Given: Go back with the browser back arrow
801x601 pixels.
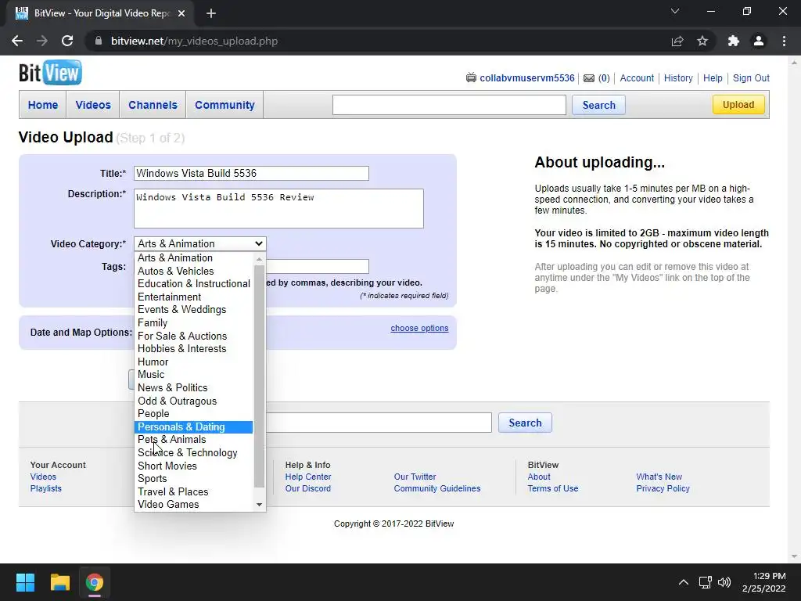Looking at the screenshot, I should (17, 41).
